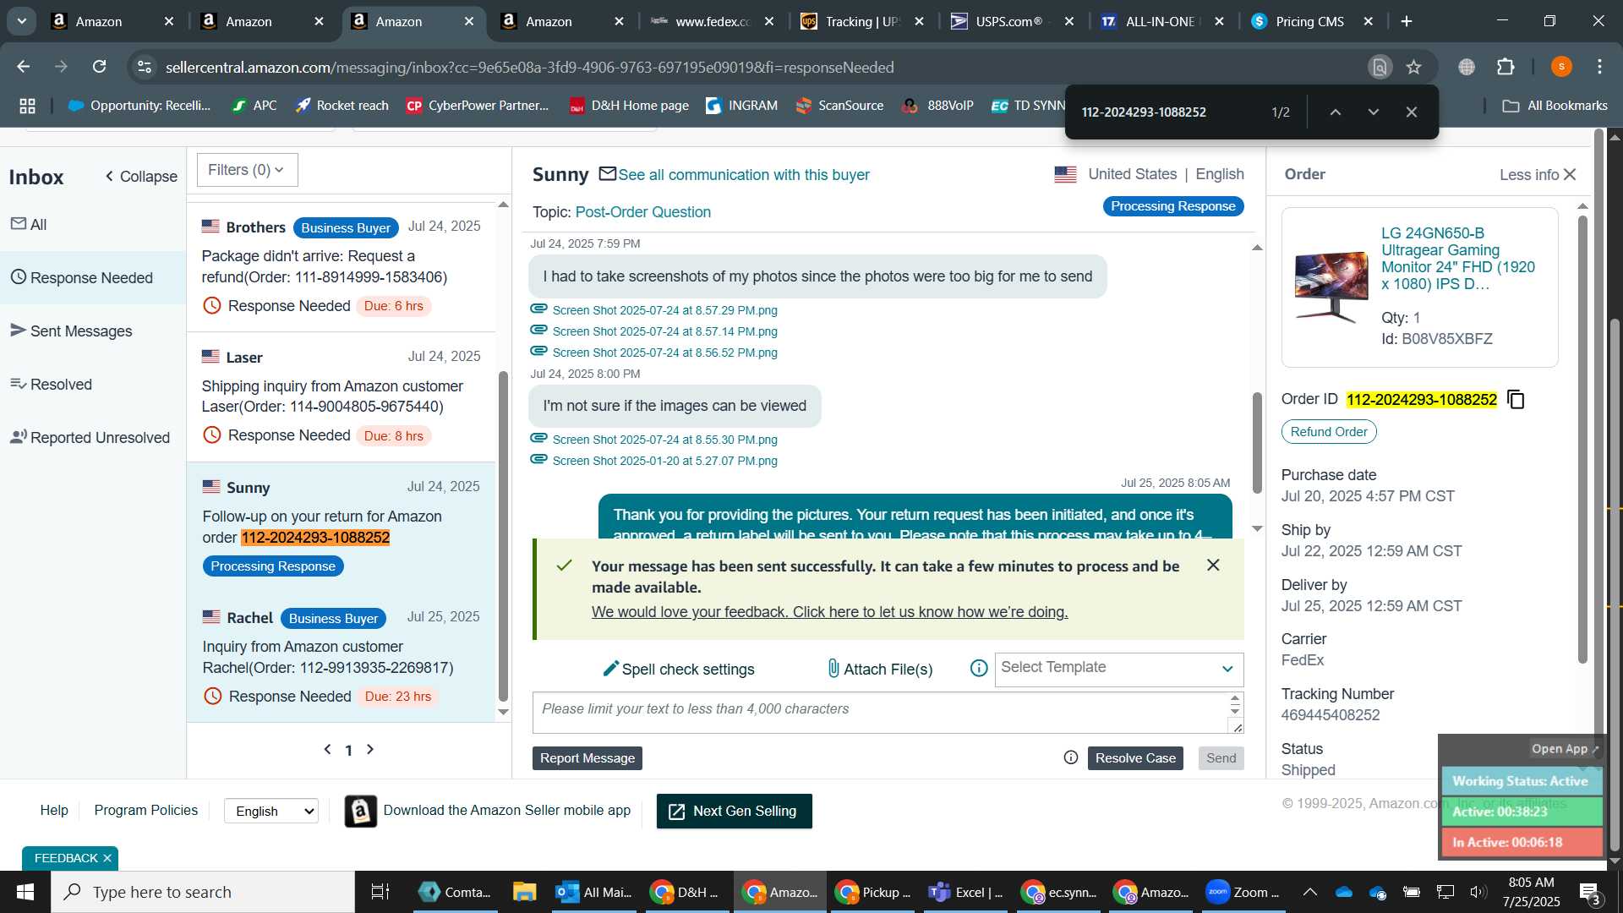Click the LG monitor product thumbnail
The width and height of the screenshot is (1623, 913).
pos(1331,286)
